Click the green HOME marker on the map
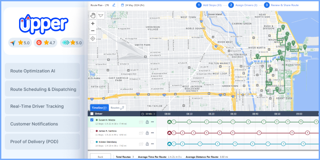This screenshot has width=320, height=160. click(x=269, y=83)
